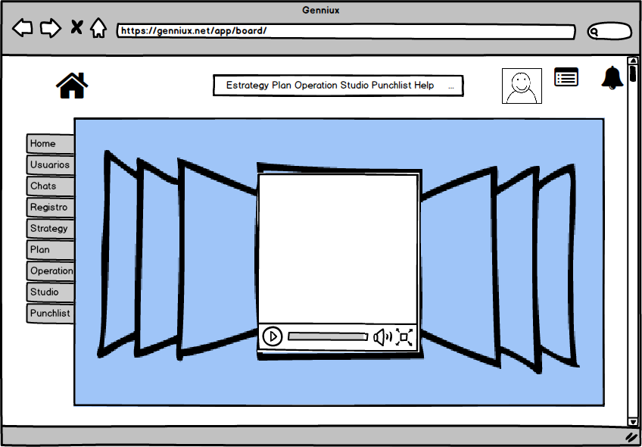The width and height of the screenshot is (642, 447).
Task: Select the middle right cover flow panel
Action: click(x=518, y=270)
